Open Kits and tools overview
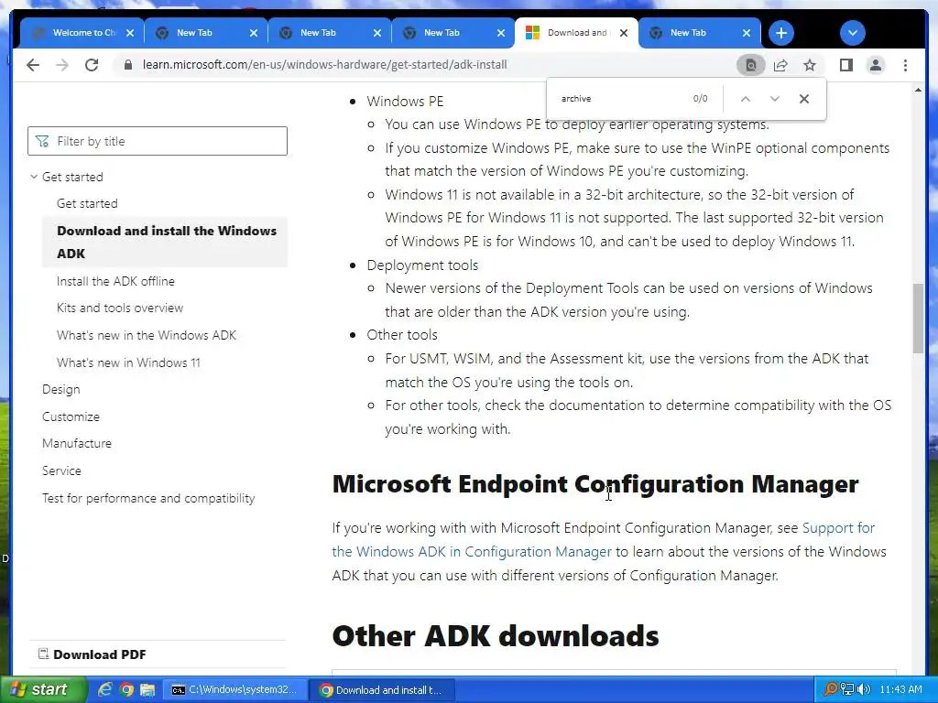The height and width of the screenshot is (703, 938). (x=120, y=308)
